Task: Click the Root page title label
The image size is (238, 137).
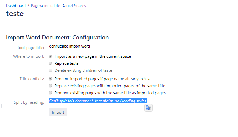Action: click(x=30, y=48)
